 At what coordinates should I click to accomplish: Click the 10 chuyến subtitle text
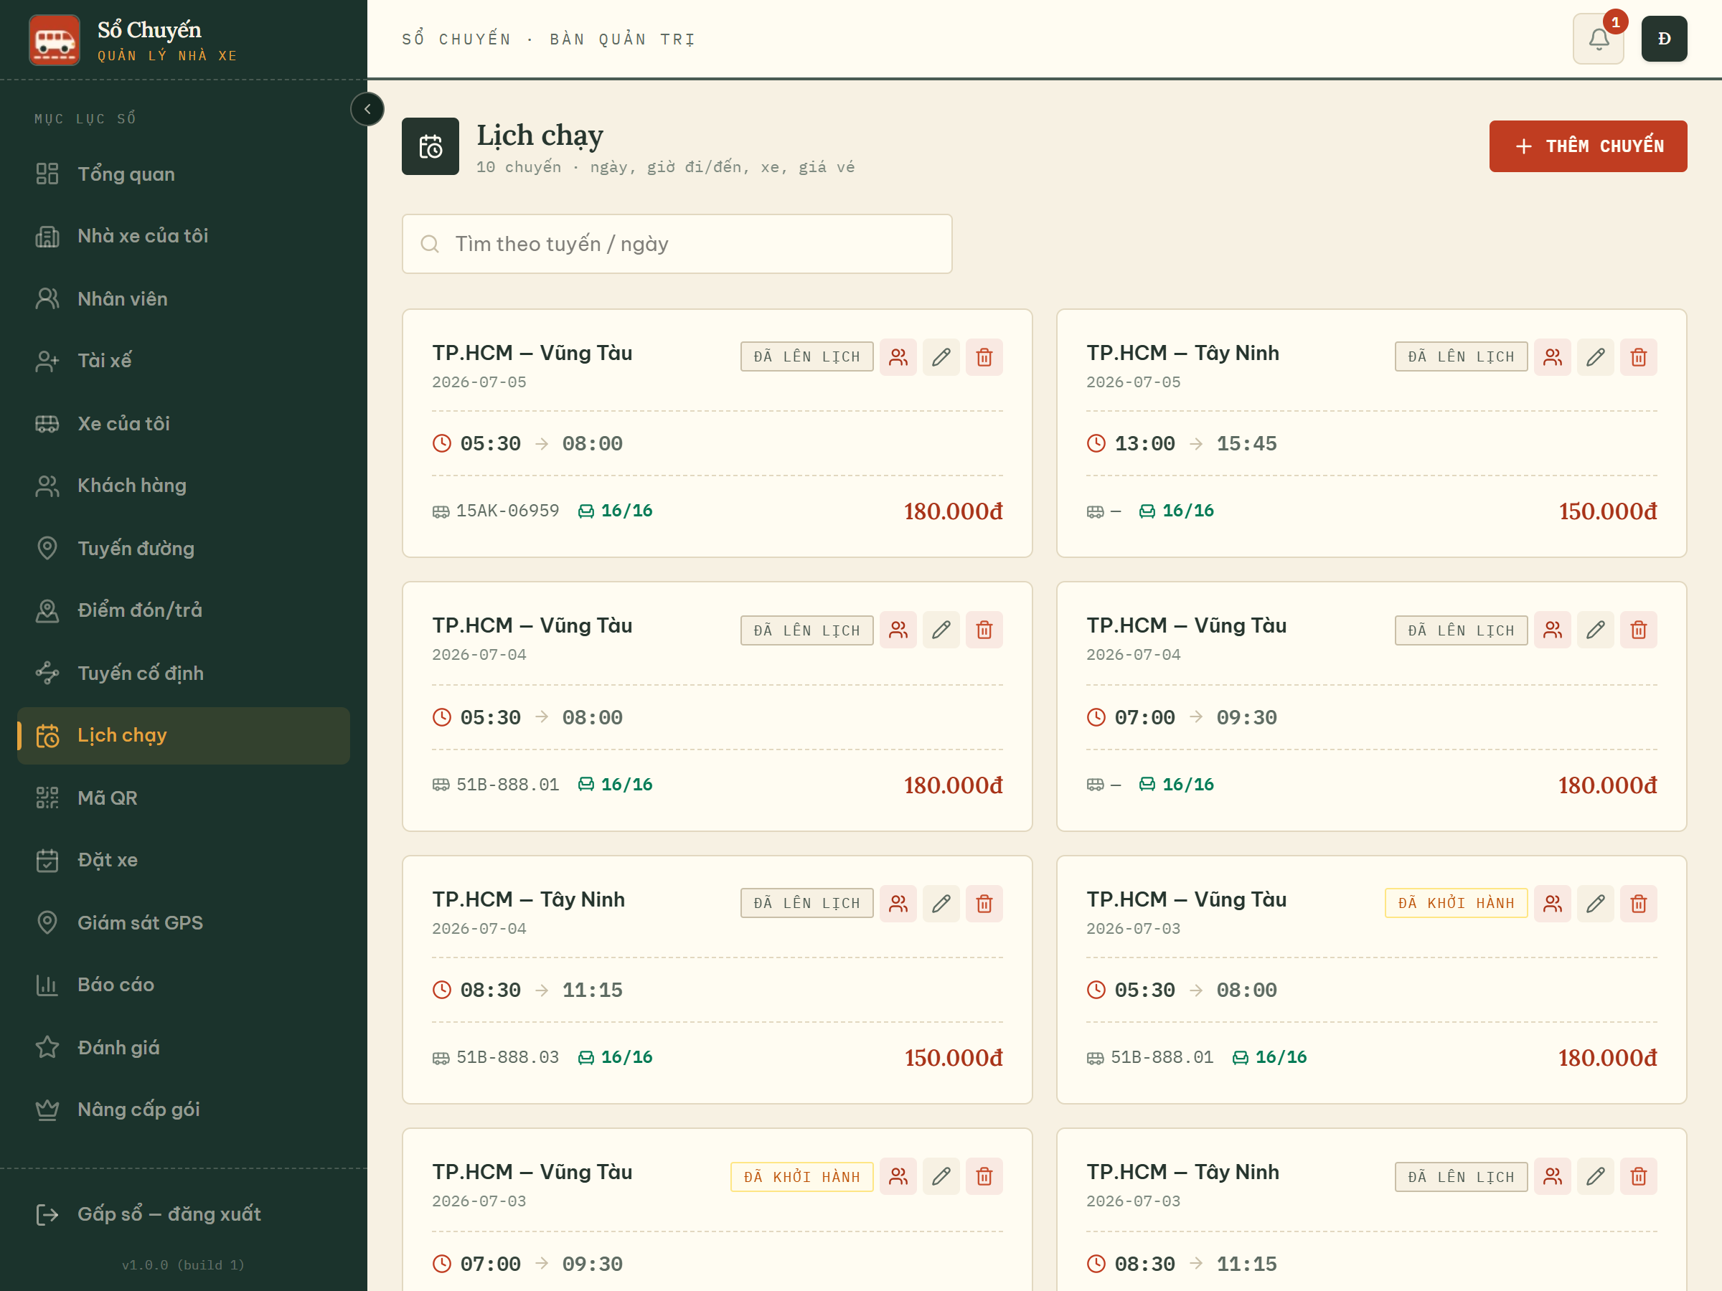point(666,166)
